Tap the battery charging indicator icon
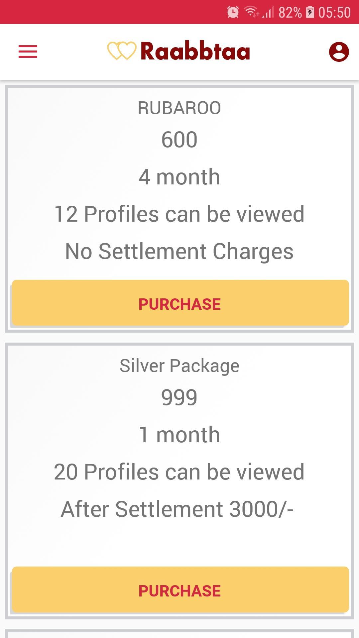This screenshot has height=638, width=359. [310, 12]
